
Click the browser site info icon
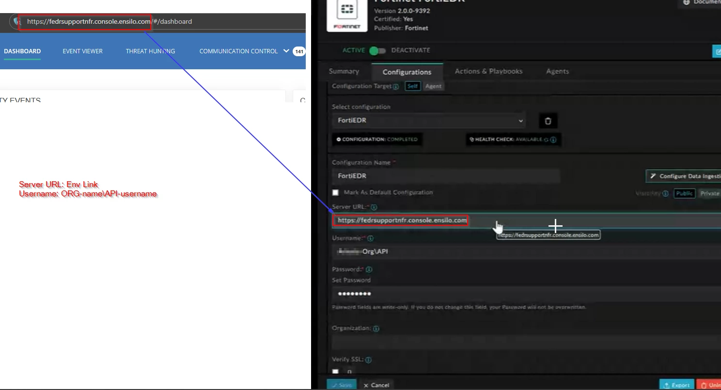[x=18, y=22]
